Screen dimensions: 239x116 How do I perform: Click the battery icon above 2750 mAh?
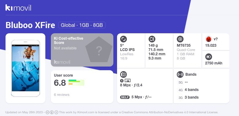click(208, 57)
